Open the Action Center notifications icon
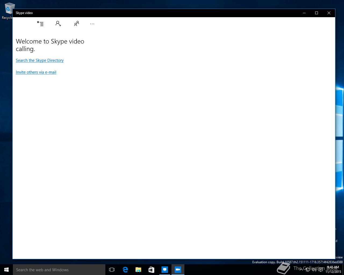The height and width of the screenshot is (275, 344). coord(321,270)
